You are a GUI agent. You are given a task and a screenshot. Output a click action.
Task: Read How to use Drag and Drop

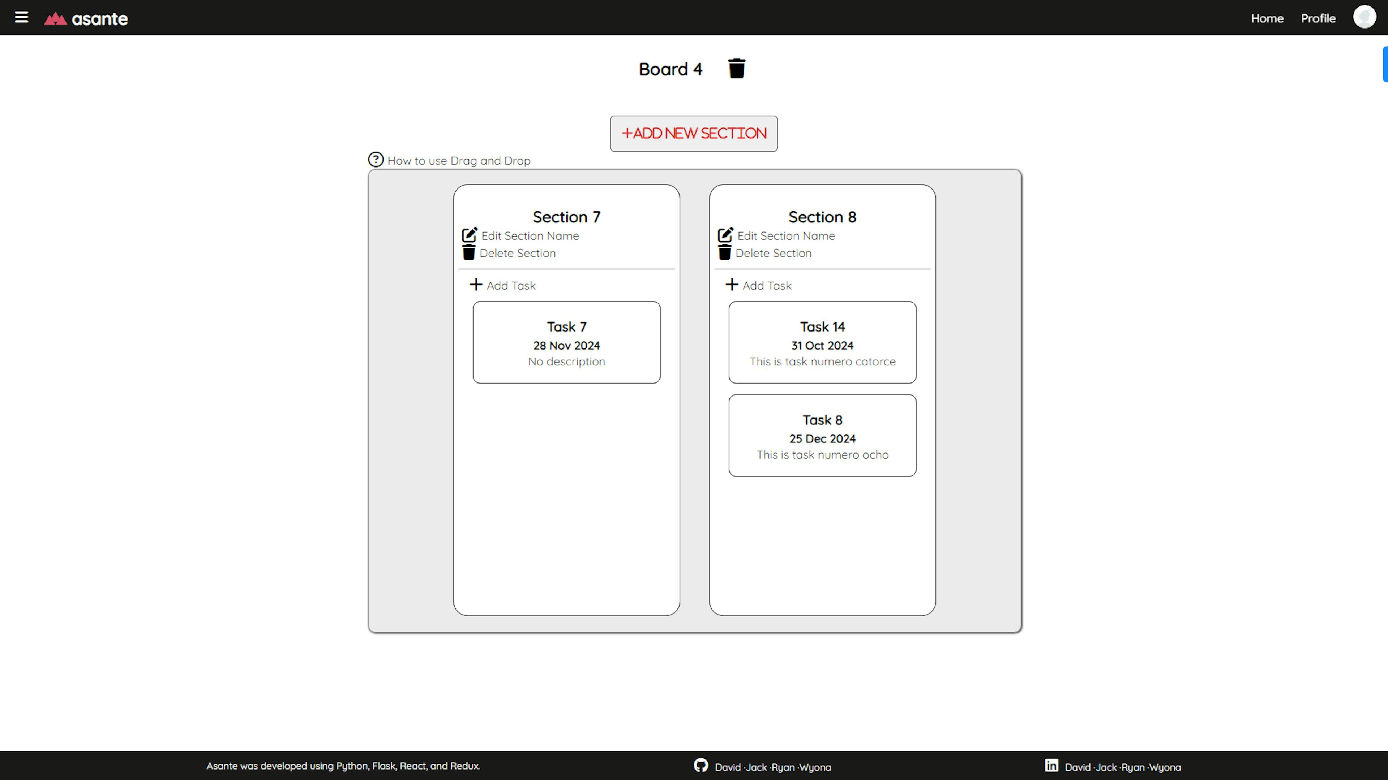point(459,160)
